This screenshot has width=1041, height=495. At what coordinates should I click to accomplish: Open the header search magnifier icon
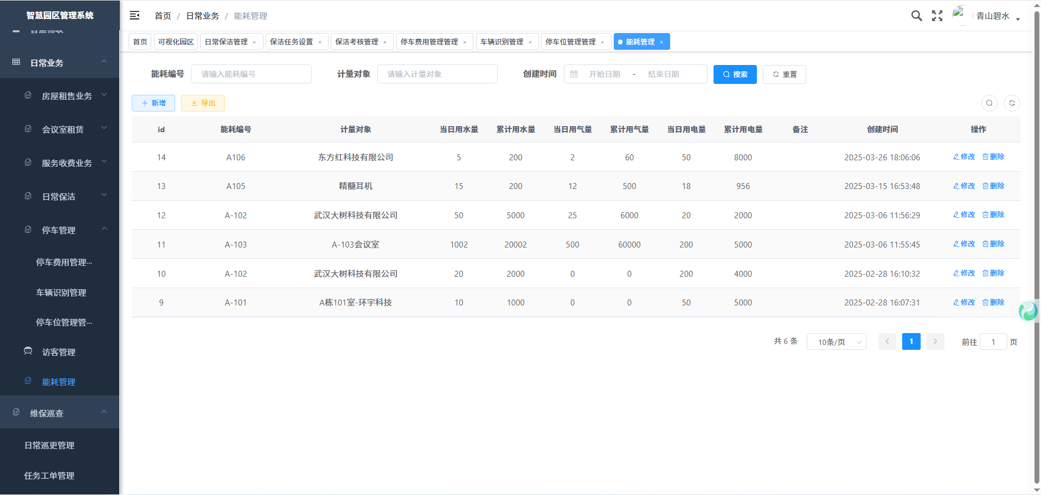click(x=916, y=16)
